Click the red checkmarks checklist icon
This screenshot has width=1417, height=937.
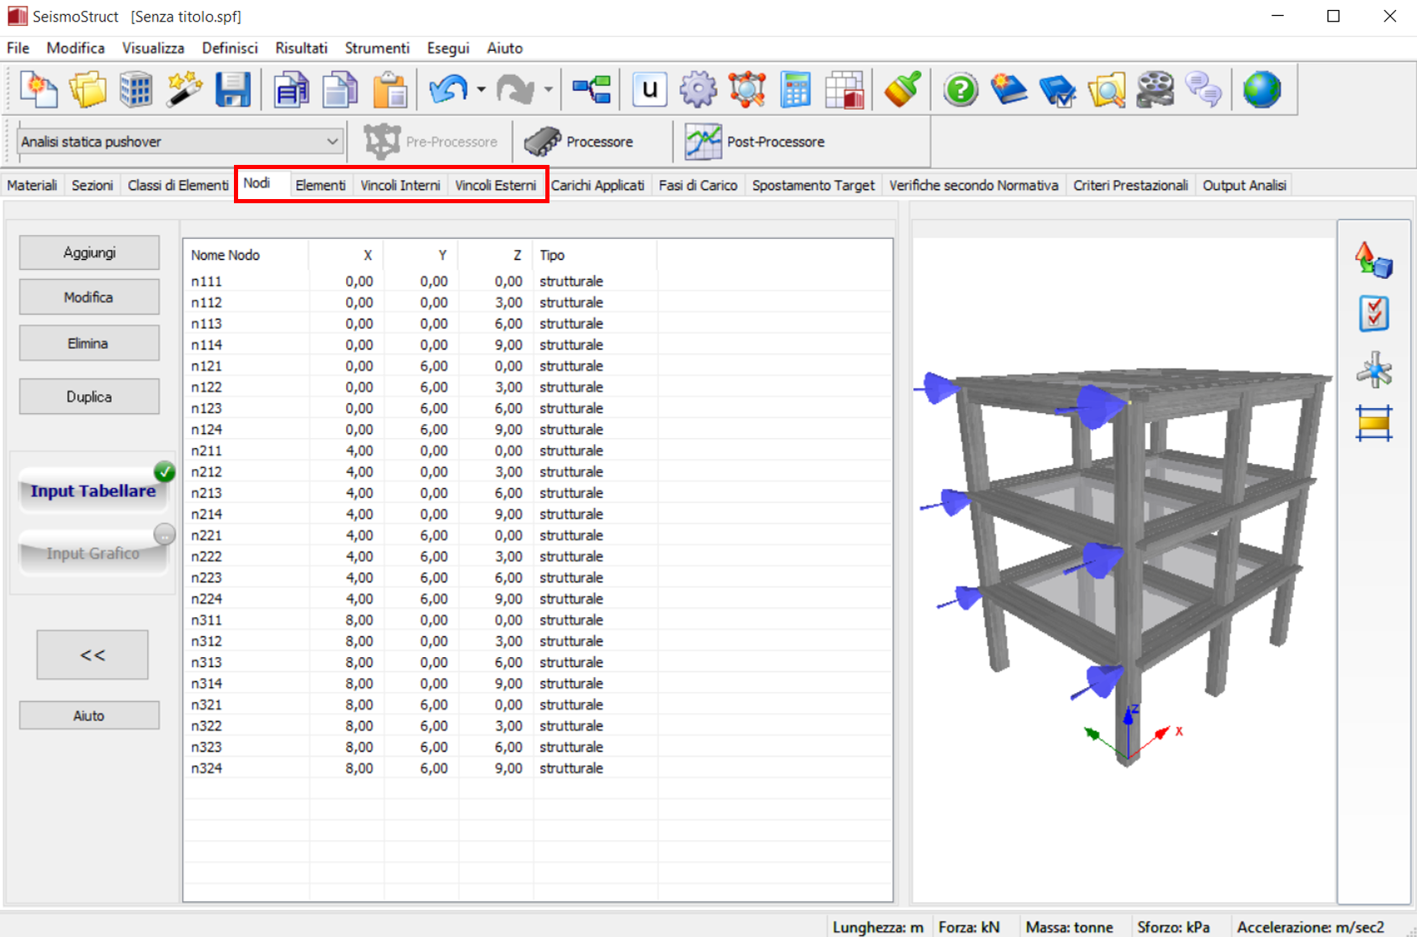(1373, 314)
